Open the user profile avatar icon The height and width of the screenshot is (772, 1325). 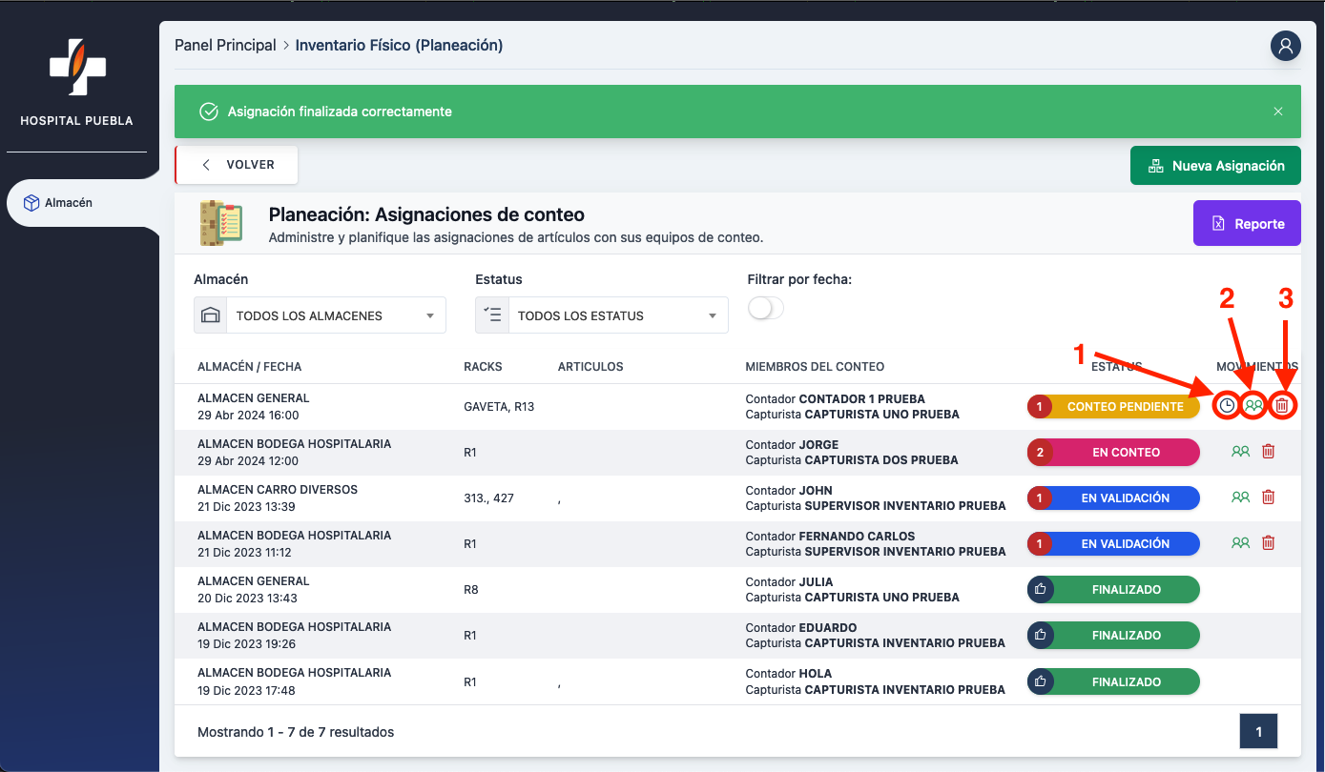coord(1285,46)
